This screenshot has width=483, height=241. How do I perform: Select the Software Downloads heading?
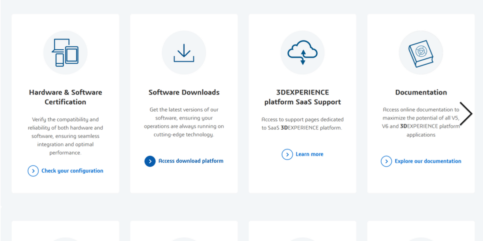pos(184,92)
